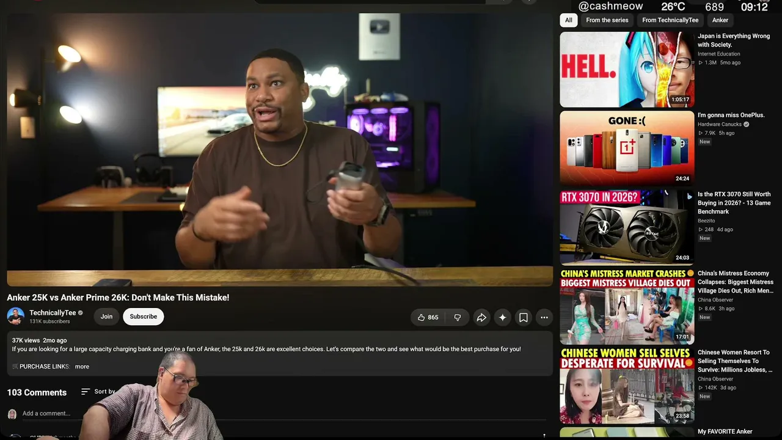Click the '131K subscribers' text
This screenshot has height=440, width=782.
49,321
